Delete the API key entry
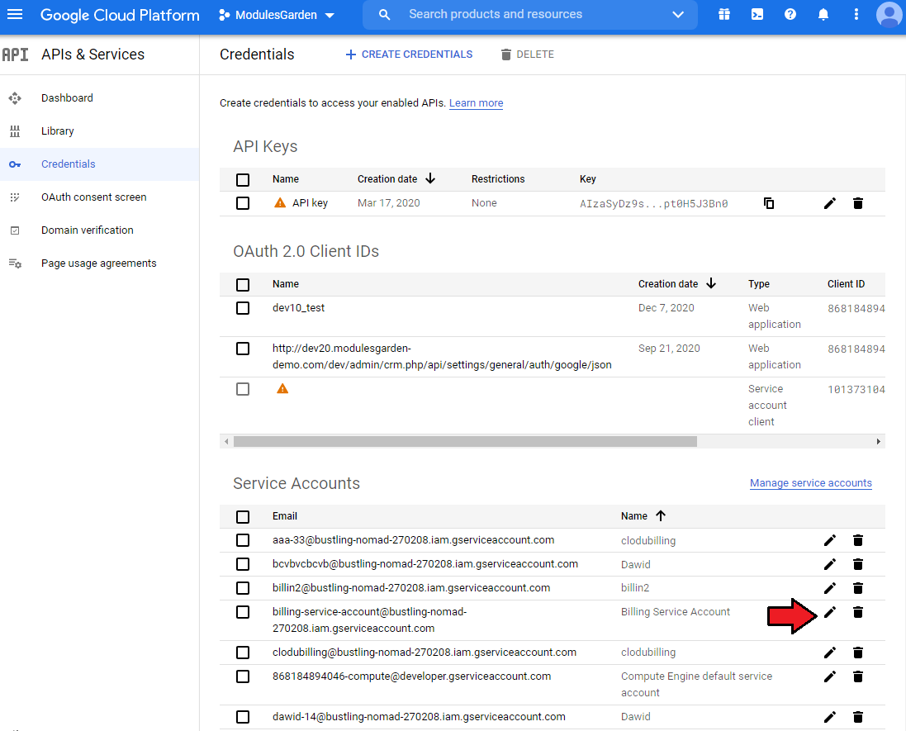This screenshot has height=731, width=906. coord(858,203)
